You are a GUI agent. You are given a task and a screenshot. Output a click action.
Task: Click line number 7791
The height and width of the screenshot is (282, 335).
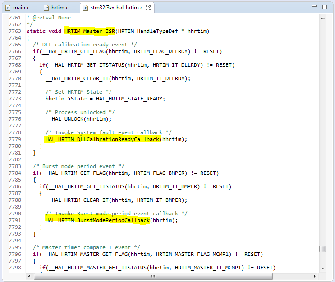click(x=15, y=220)
